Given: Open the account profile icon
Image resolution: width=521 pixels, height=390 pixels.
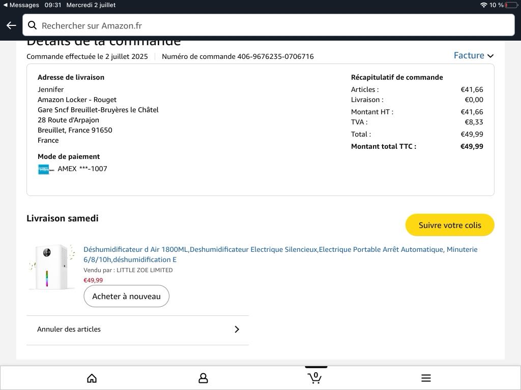Looking at the screenshot, I should (x=203, y=378).
